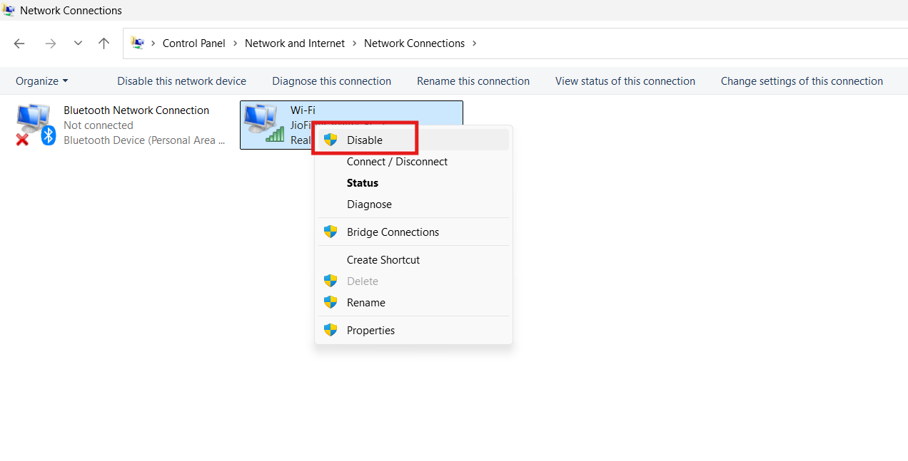This screenshot has height=461, width=908.
Task: Expand the Network and Internet breadcrumb chevron
Action: (x=354, y=43)
